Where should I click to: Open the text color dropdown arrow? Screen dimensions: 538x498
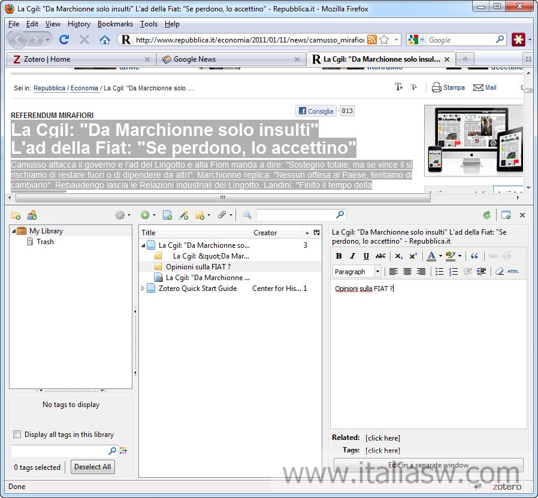(x=440, y=256)
